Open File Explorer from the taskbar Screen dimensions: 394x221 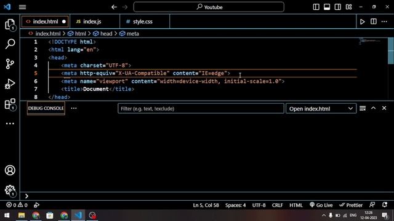click(x=22, y=215)
